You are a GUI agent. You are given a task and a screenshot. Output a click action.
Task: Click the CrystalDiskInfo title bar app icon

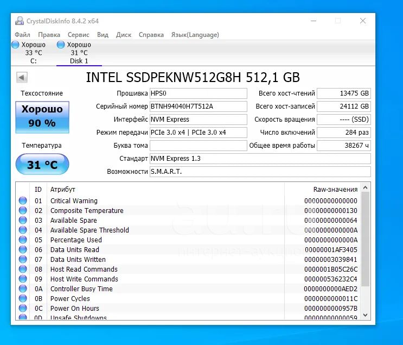20,21
